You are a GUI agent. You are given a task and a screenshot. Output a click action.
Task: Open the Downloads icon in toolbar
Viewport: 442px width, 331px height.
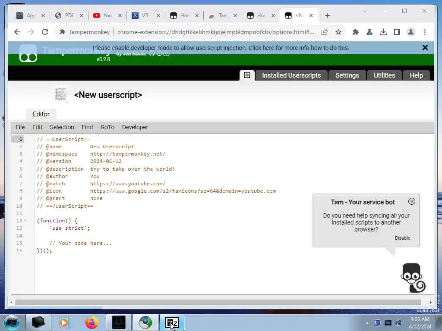click(x=383, y=32)
